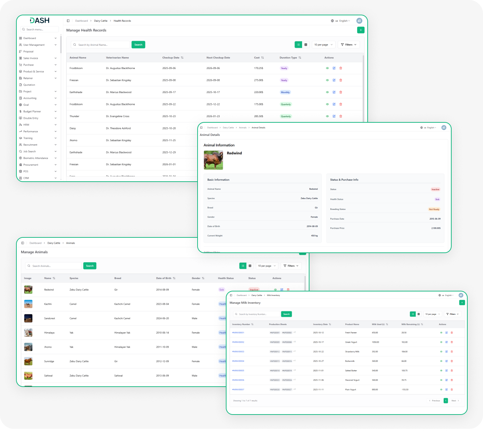
Task: View Greek Yogurt inventory row eye icon
Action: click(441, 342)
